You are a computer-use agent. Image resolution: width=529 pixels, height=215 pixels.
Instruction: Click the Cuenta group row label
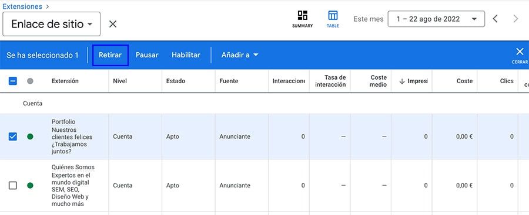coord(33,104)
